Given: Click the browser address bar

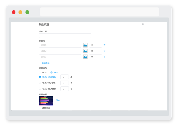Looking at the screenshot, I should click(x=100, y=12).
